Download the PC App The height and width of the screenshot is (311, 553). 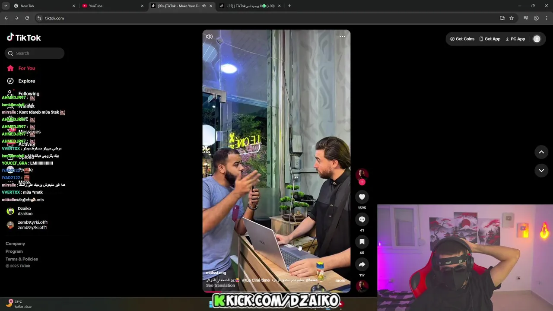[515, 39]
